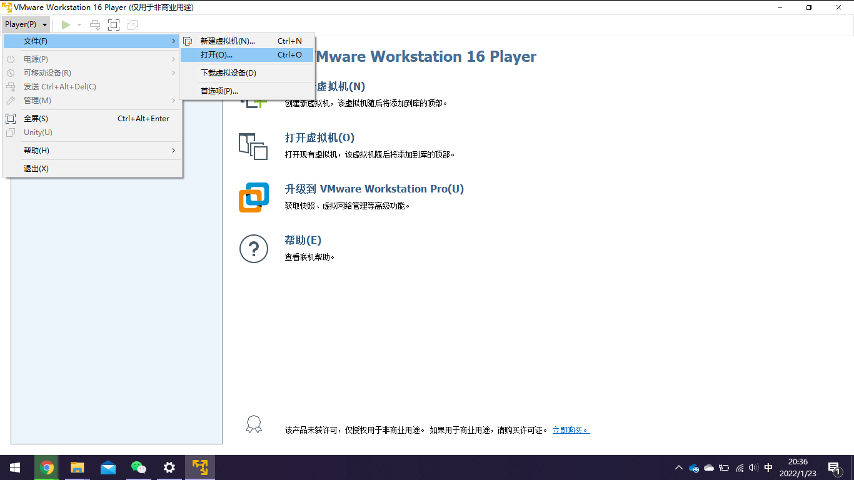Click the fullscreen icon beside 全屏(S)
Screen dimensions: 854x480
pos(11,118)
